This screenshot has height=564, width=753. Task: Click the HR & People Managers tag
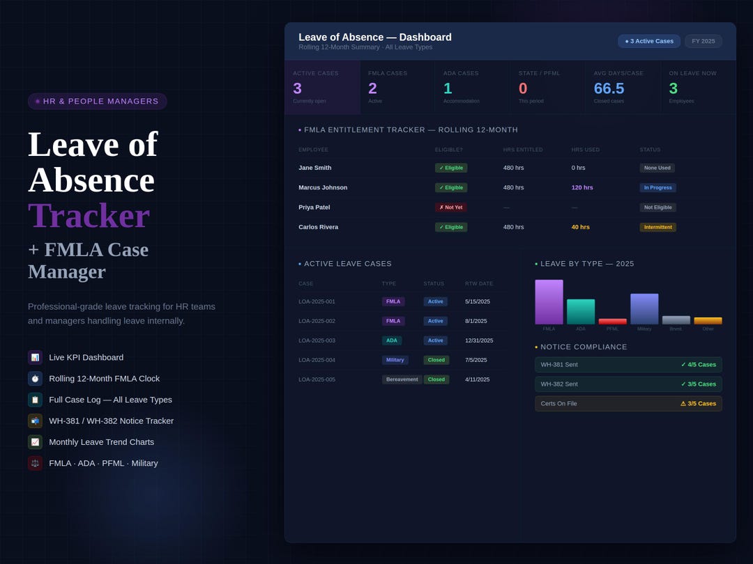(x=98, y=101)
